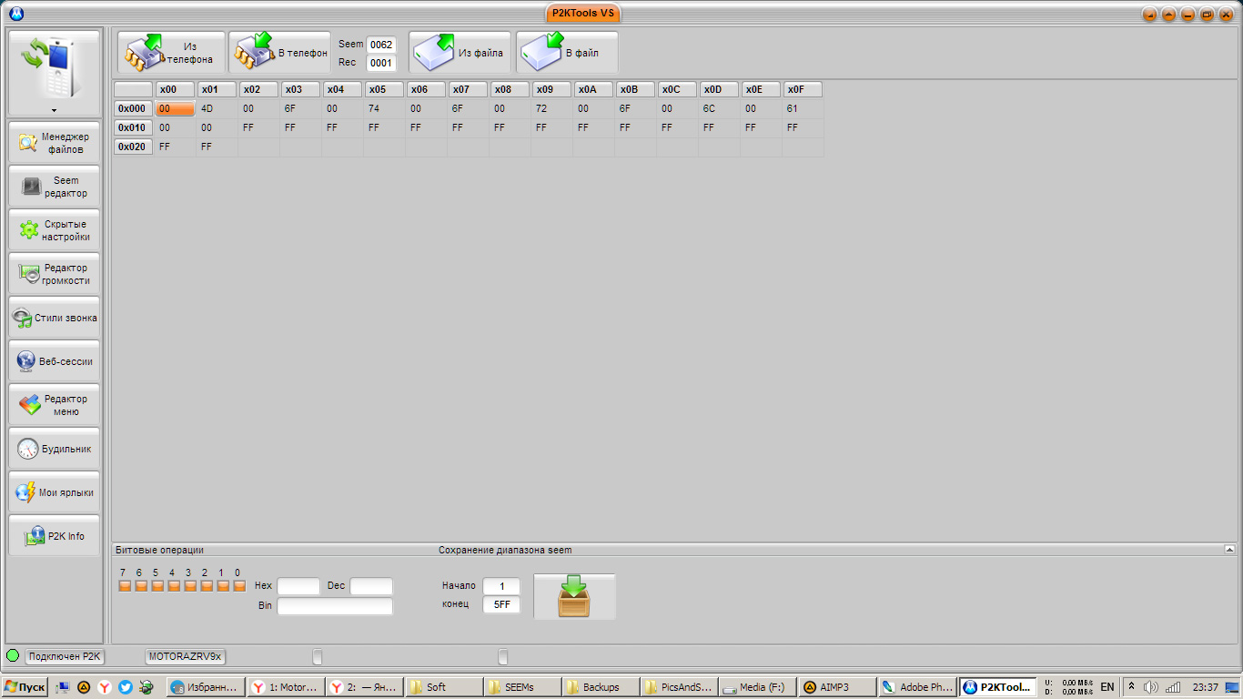Switch to Soft folder in taskbar
Viewport: 1243px width, 699px height.
pos(444,687)
